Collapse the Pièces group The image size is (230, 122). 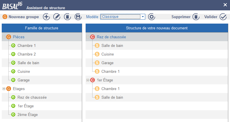point(4,37)
